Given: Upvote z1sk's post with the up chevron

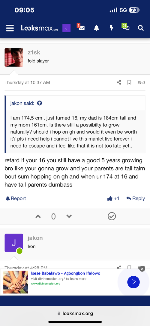Looking at the screenshot, I should click(x=38, y=216).
